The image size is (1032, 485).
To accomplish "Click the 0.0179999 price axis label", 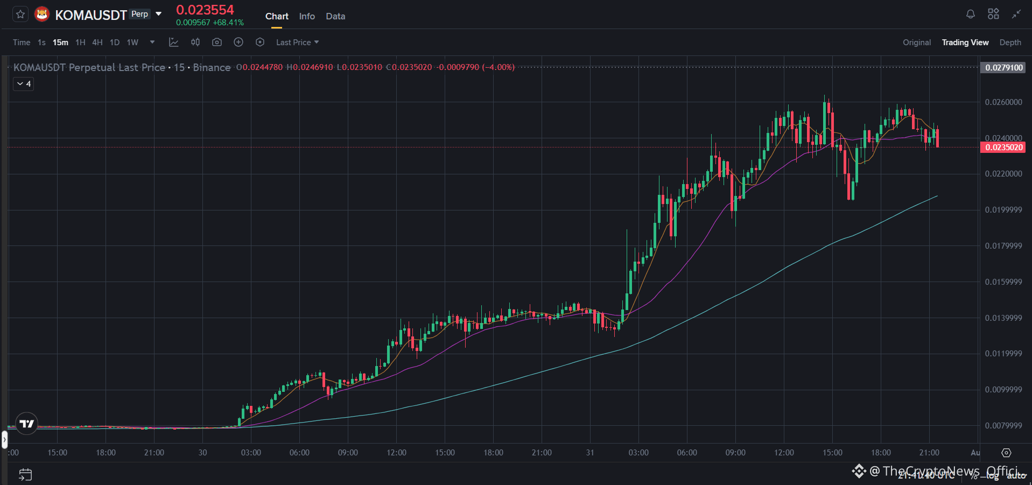I will click(1003, 246).
